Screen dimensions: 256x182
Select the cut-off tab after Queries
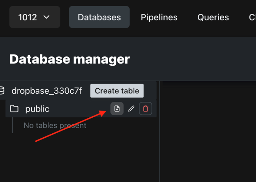pos(252,17)
